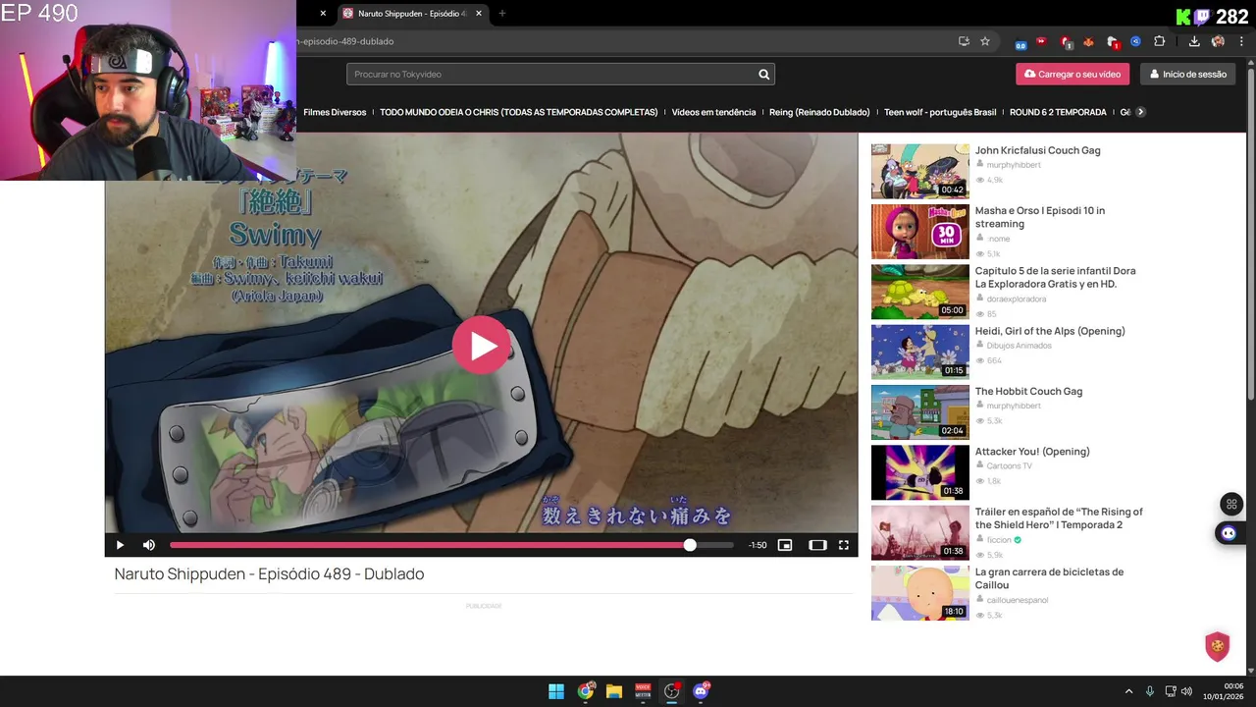Image resolution: width=1256 pixels, height=707 pixels.
Task: Click blue circular extension icon
Action: 1135,41
